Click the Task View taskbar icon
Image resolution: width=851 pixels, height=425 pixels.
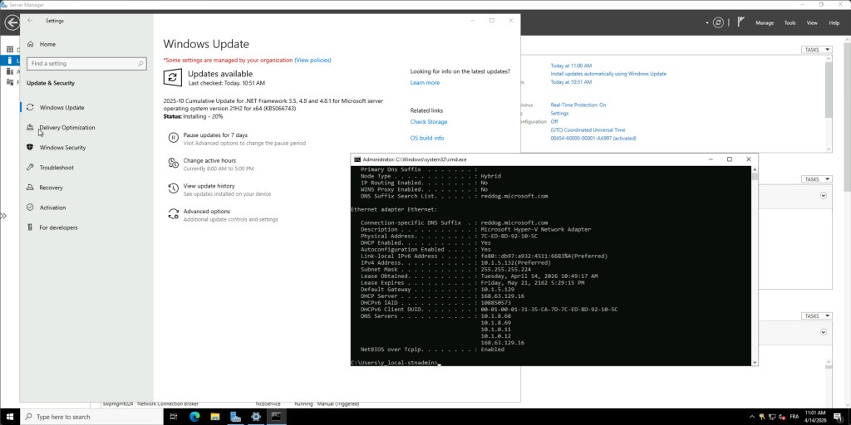click(175, 416)
